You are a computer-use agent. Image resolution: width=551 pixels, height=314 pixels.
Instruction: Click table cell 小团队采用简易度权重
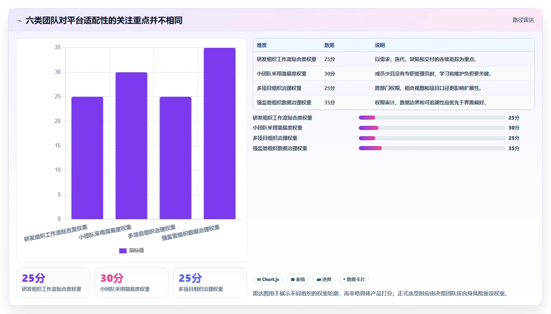coord(282,74)
